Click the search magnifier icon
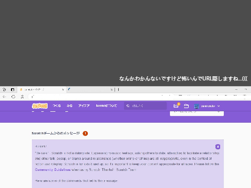 (128, 106)
